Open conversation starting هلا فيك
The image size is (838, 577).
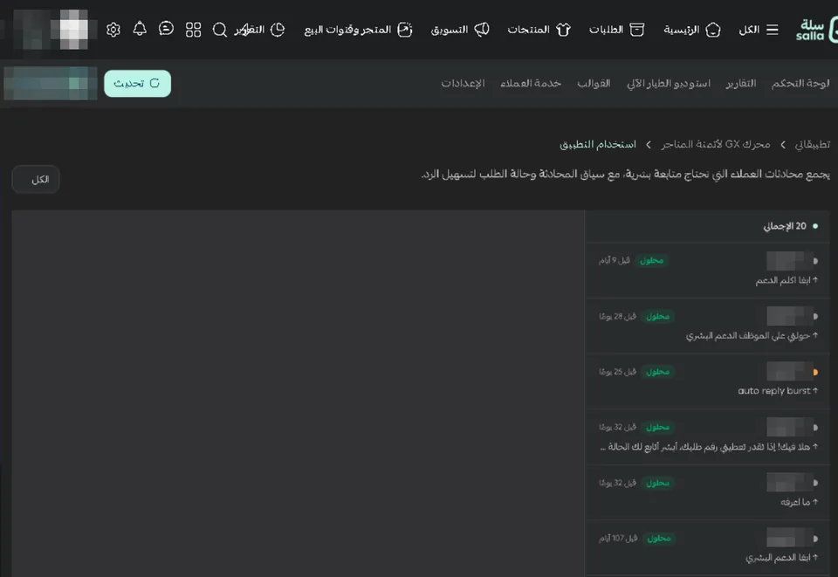708,437
